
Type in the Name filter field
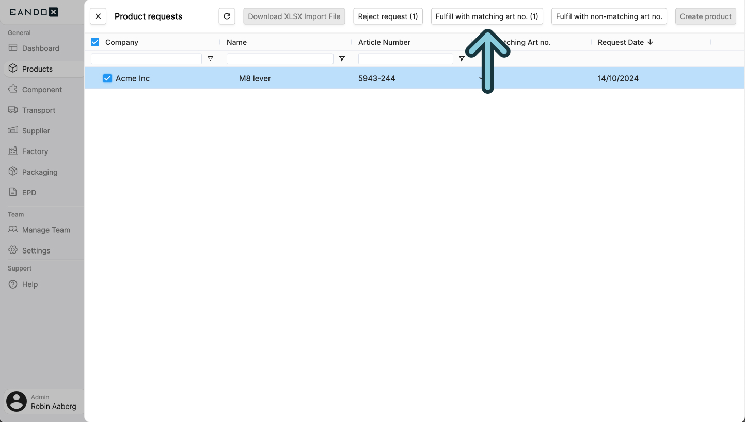tap(279, 58)
